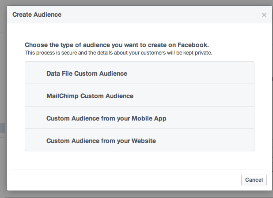Pick Custom Audience from your Mobile App
Screen dimensions: 273x198
coord(106,118)
